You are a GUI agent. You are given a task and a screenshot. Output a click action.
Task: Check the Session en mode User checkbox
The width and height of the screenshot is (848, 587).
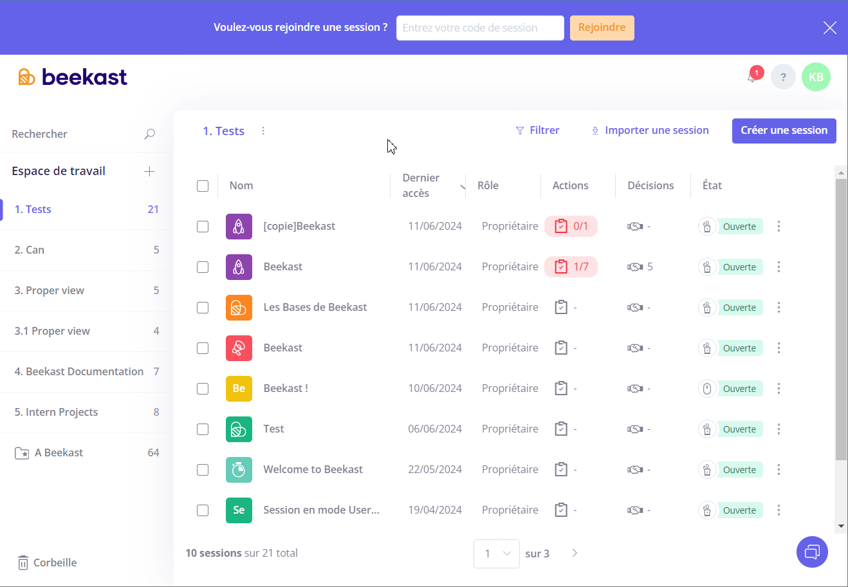[x=203, y=510]
